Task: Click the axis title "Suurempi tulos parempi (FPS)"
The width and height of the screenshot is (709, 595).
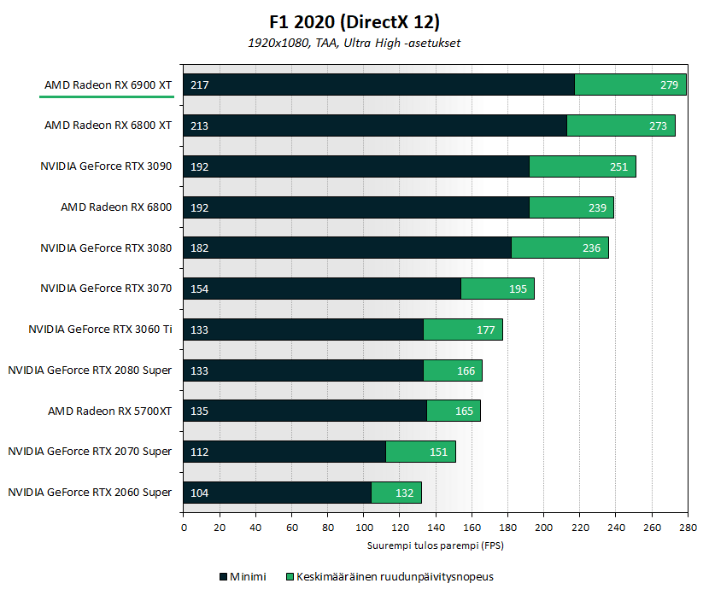Action: click(436, 545)
